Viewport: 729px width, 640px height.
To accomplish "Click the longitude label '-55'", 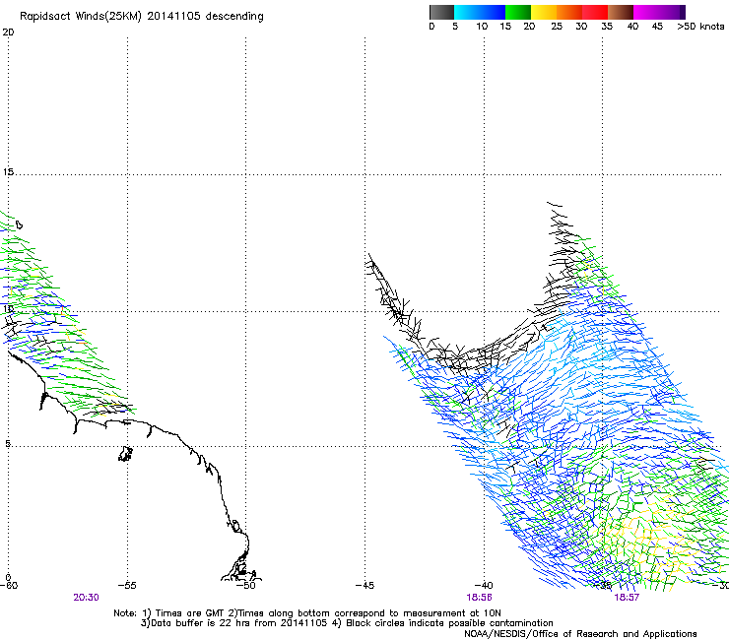I will pos(127,586).
